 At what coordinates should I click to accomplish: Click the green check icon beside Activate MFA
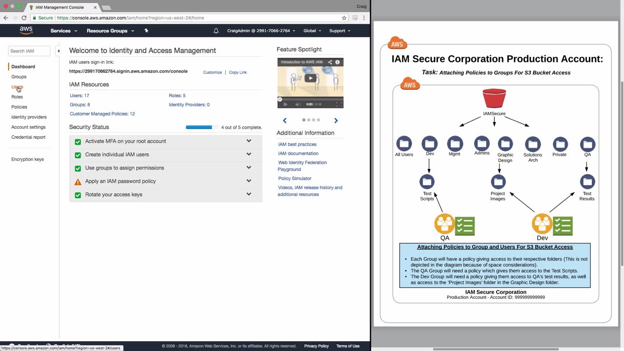[78, 142]
